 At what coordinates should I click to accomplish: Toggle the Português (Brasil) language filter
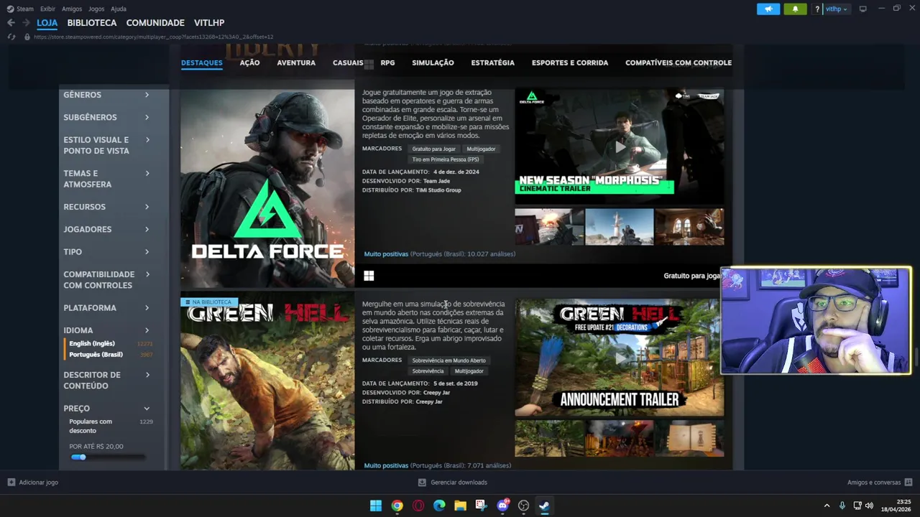tap(96, 354)
